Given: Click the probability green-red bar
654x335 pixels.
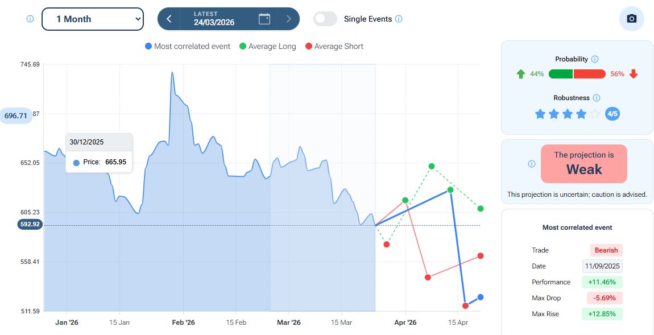Looking at the screenshot, I should click(x=577, y=74).
